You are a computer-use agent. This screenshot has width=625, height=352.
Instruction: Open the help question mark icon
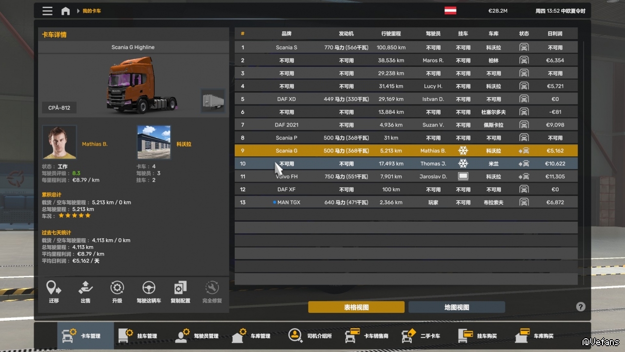click(x=580, y=307)
